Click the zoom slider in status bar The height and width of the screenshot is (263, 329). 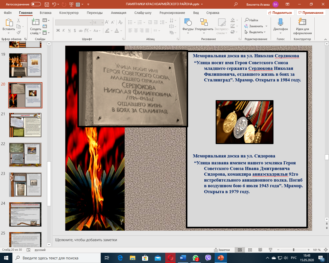[x=294, y=250]
